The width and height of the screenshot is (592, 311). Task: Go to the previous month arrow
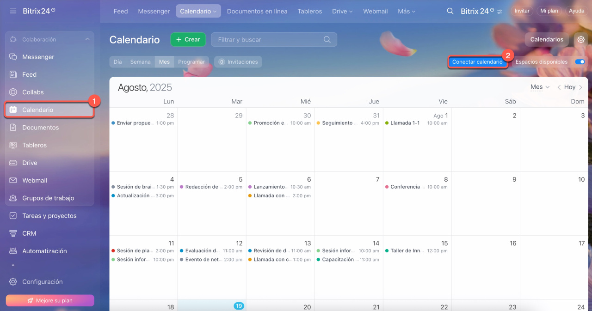click(x=559, y=87)
